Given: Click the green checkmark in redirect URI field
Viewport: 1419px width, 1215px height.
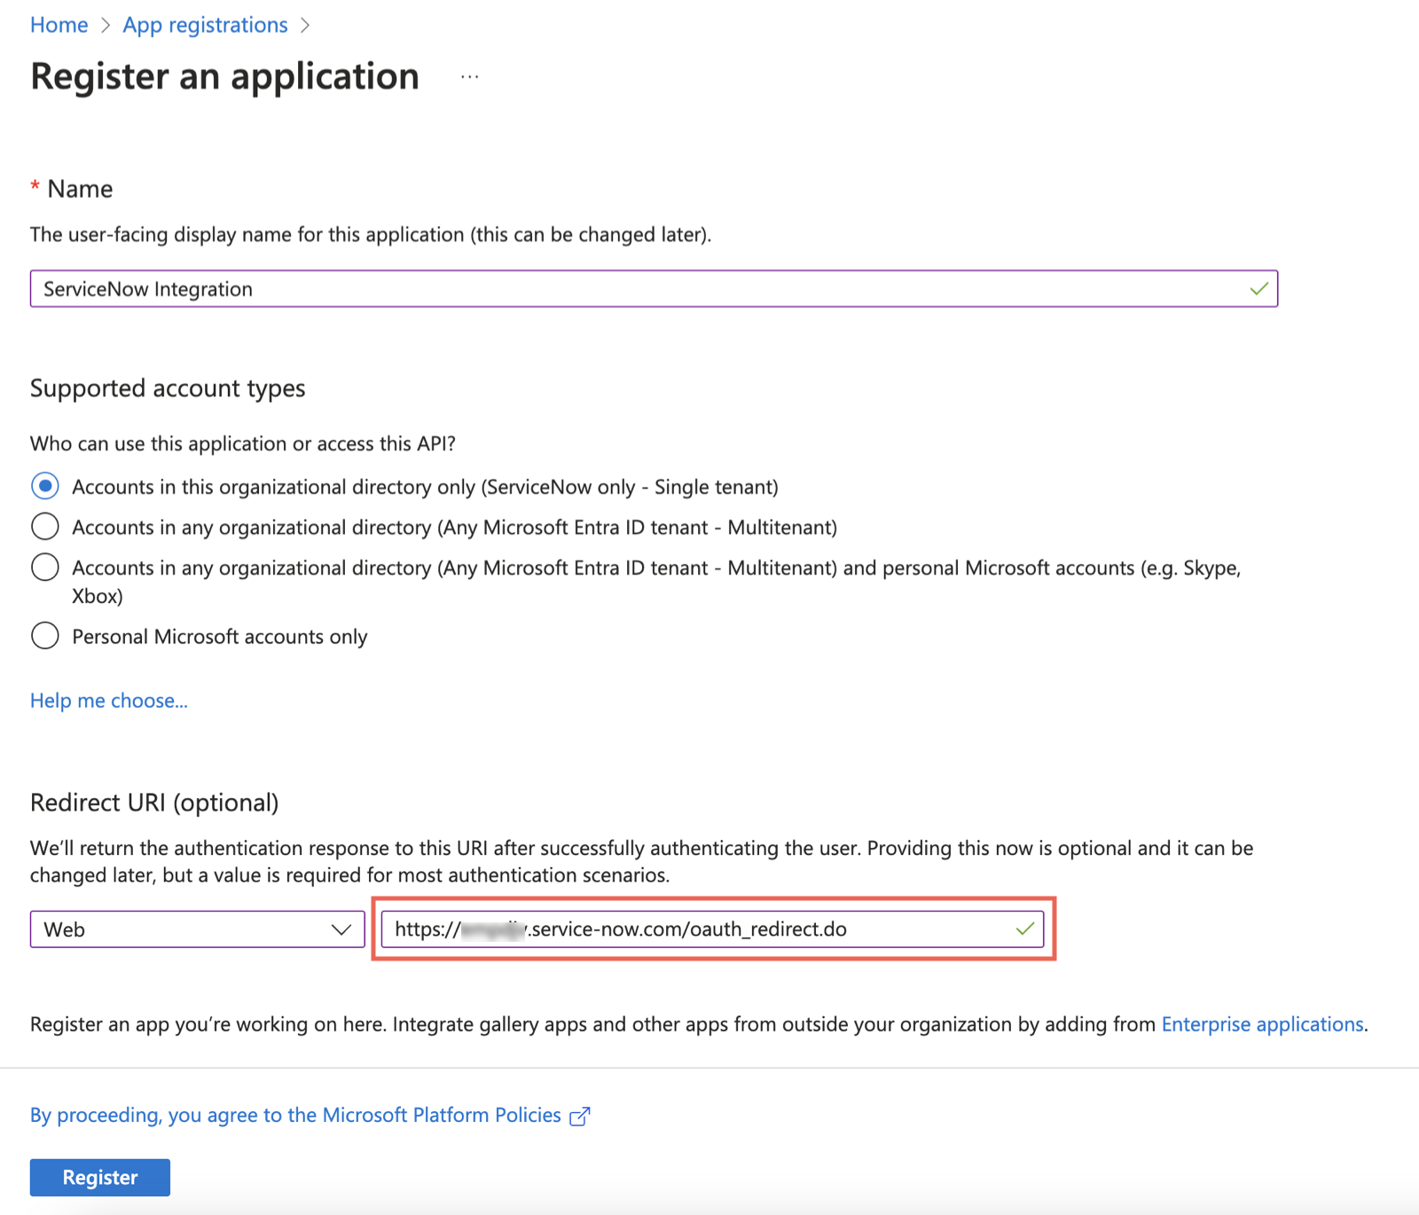Looking at the screenshot, I should coord(1025,929).
